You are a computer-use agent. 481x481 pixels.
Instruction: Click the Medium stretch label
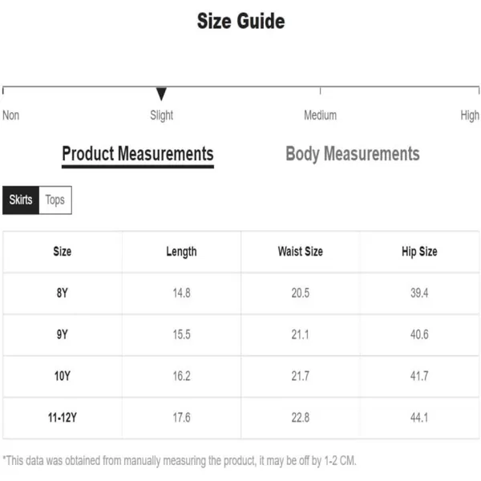pos(320,115)
